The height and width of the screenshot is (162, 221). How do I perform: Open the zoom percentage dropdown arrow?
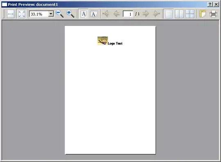[51, 14]
